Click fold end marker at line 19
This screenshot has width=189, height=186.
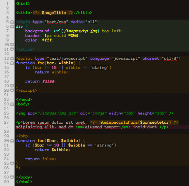[x=12, y=86]
